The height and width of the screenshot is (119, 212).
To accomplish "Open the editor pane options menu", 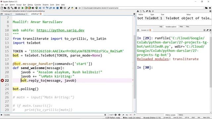I will (x=134, y=14).
